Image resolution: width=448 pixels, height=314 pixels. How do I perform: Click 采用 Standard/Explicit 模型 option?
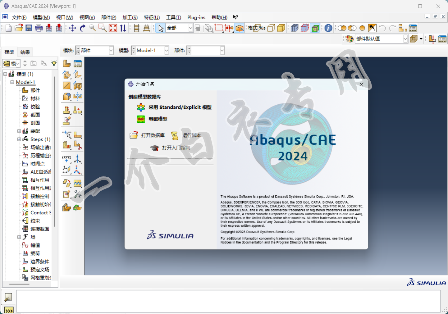coord(180,107)
